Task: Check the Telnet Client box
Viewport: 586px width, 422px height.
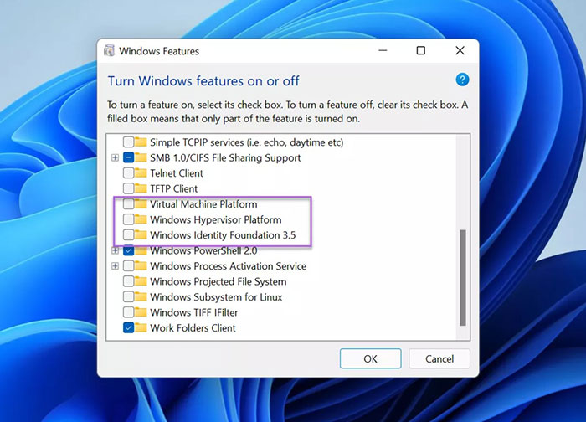Action: point(129,173)
